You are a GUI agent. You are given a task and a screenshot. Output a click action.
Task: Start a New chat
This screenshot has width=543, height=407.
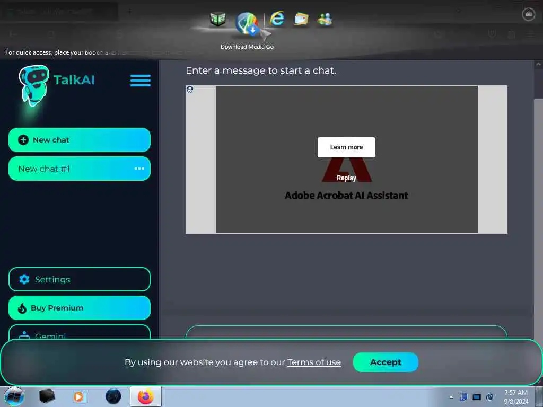click(x=80, y=140)
